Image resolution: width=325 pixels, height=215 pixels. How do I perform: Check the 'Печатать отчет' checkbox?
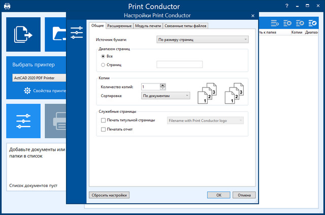[x=104, y=130]
